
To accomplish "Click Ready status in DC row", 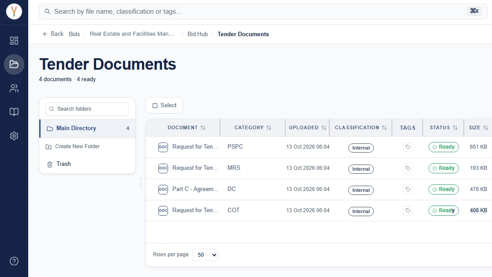I will click(x=444, y=189).
